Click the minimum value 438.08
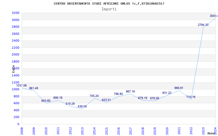 coord(82,107)
